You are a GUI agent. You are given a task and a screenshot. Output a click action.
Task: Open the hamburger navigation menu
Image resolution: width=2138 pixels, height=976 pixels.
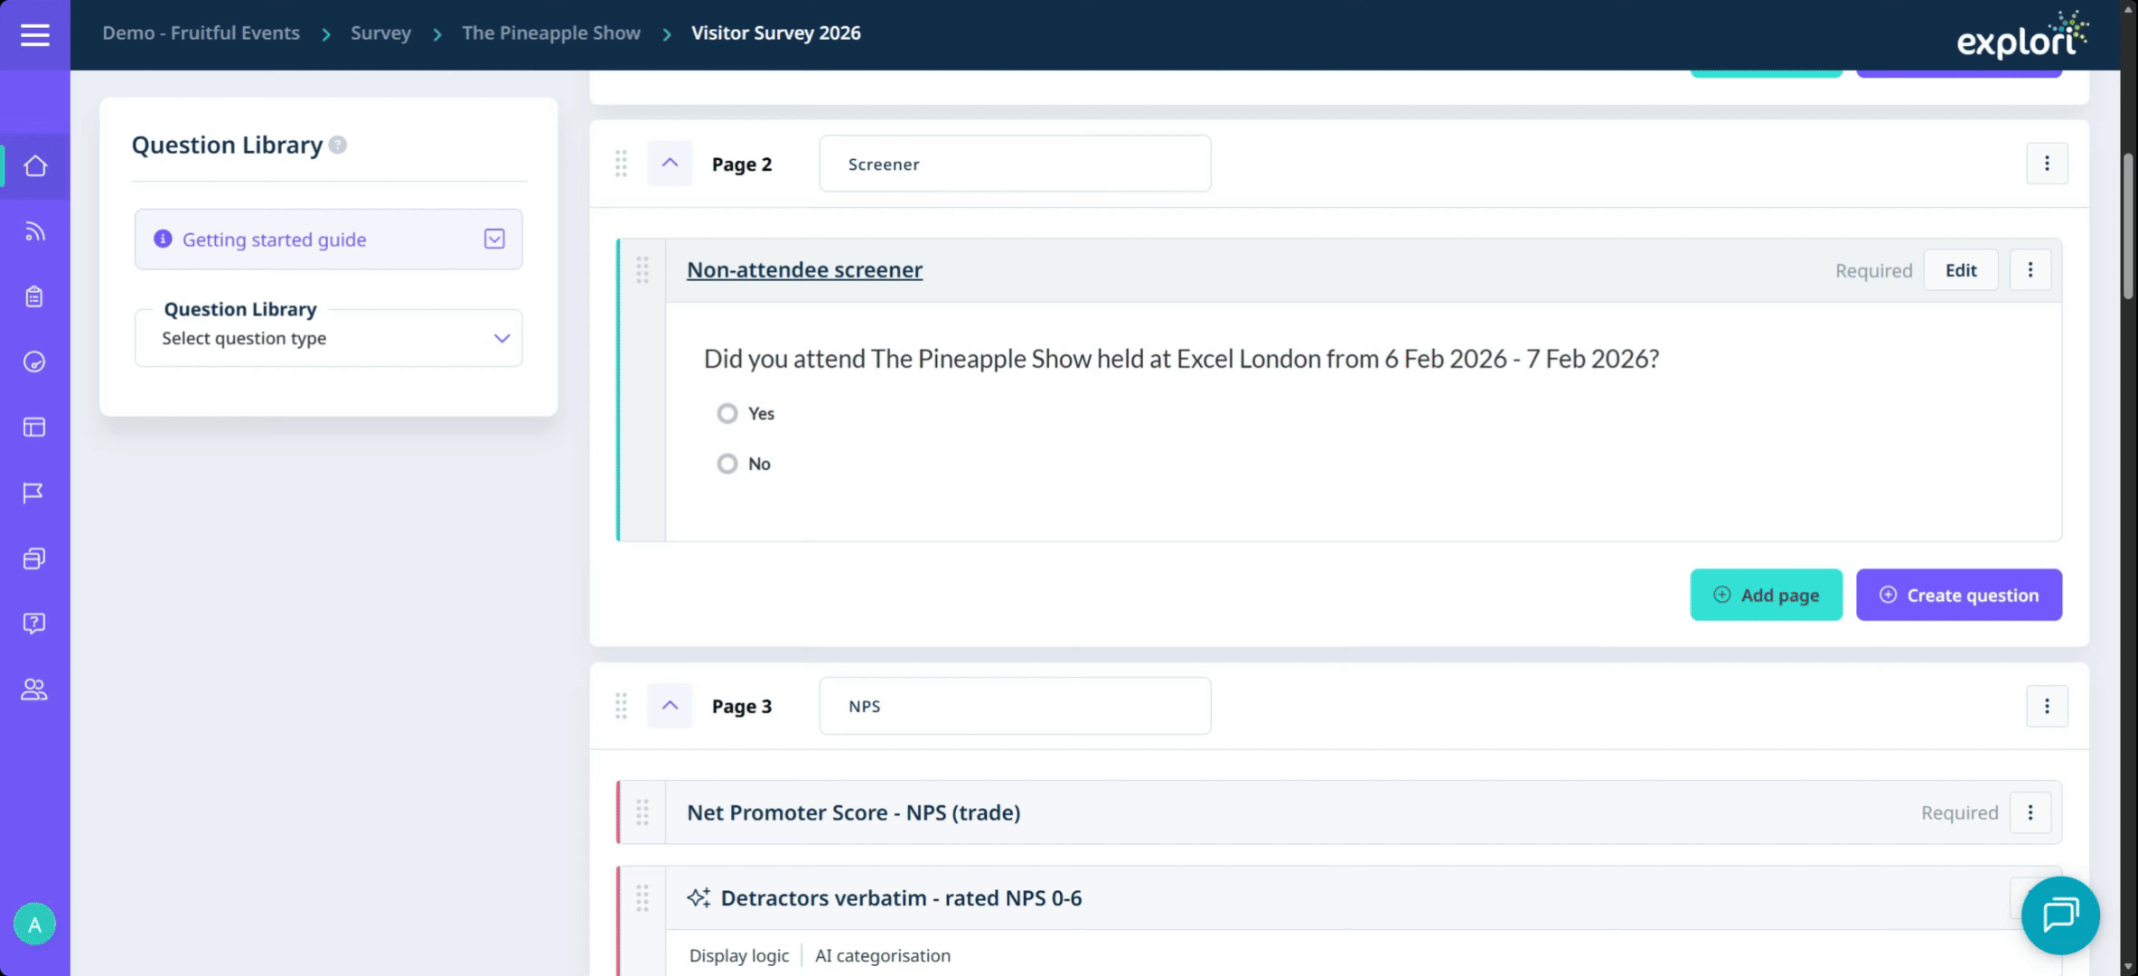tap(34, 34)
